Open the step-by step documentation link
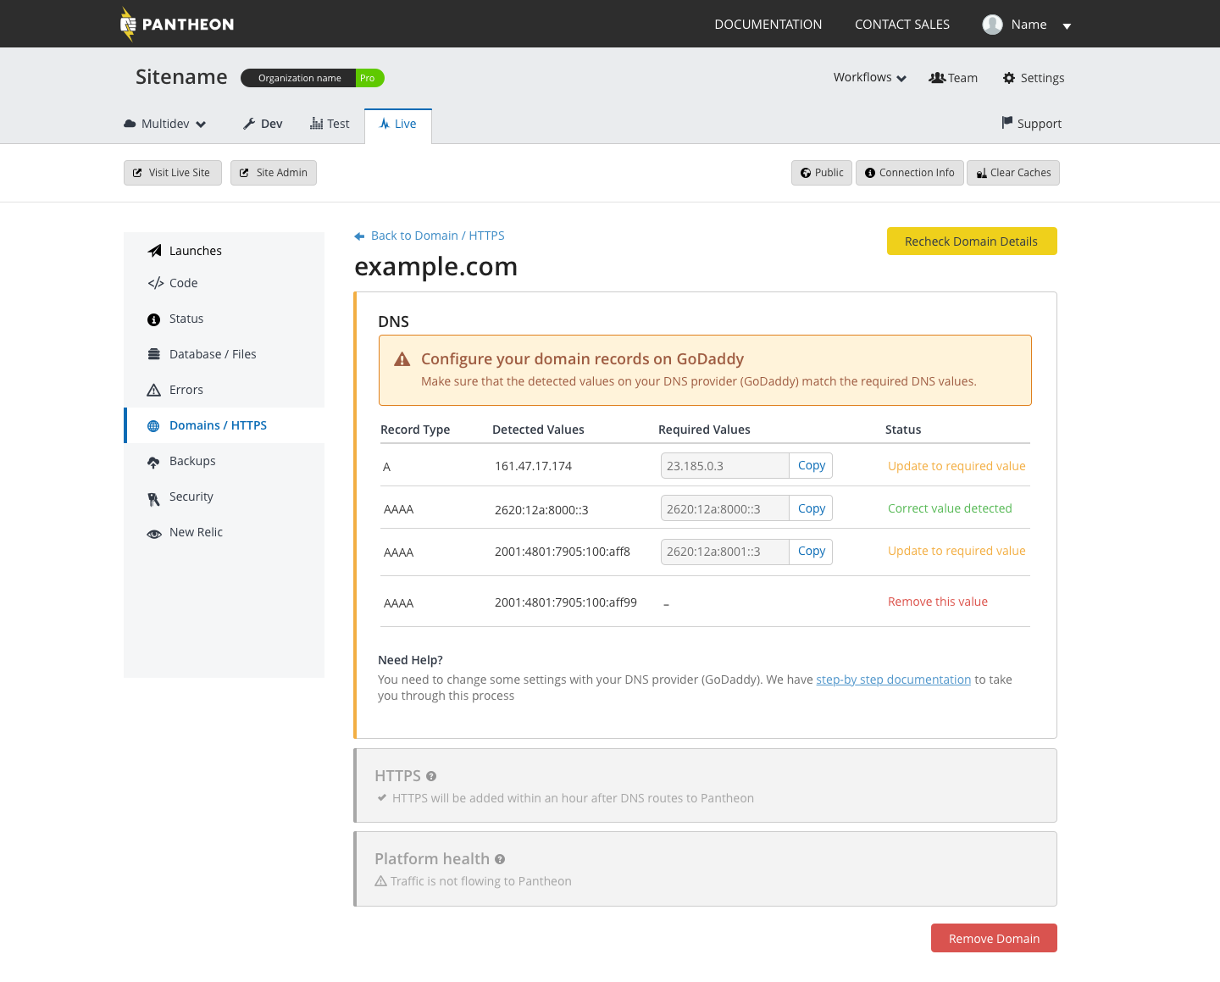The image size is (1220, 982). pyautogui.click(x=893, y=680)
